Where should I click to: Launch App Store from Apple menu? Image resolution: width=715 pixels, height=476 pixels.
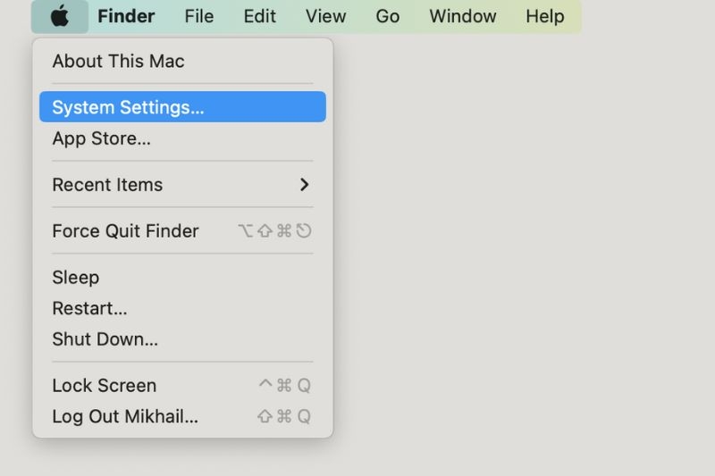click(101, 138)
